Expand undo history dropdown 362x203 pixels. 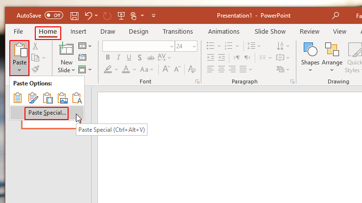coord(97,16)
